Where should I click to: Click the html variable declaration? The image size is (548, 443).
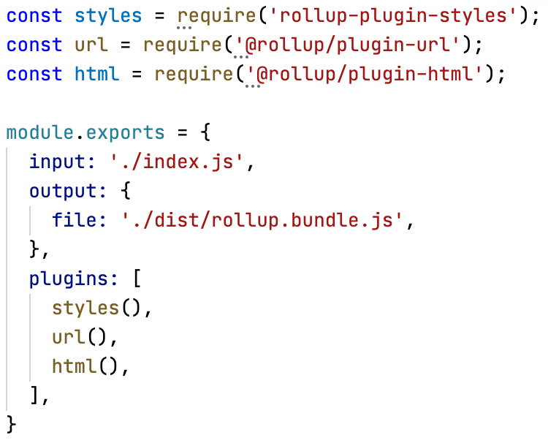pyautogui.click(x=96, y=74)
